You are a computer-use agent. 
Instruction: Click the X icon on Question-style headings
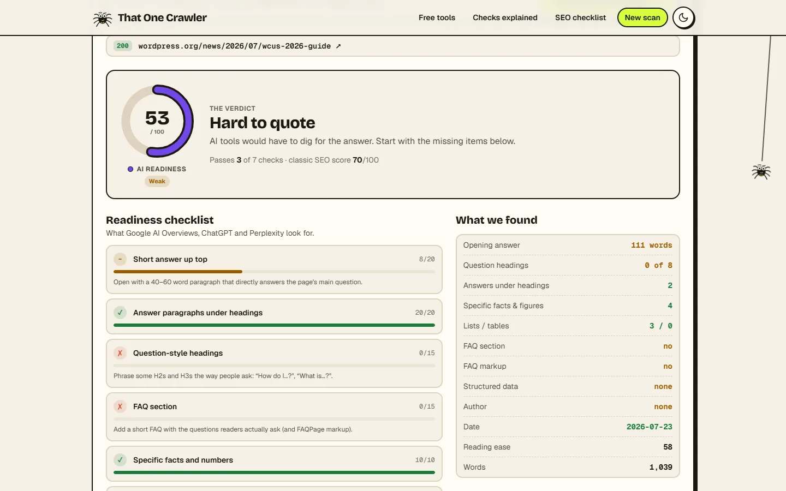(120, 354)
